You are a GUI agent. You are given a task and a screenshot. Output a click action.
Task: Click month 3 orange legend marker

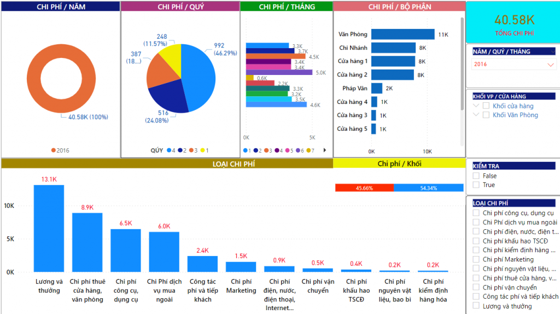click(x=266, y=151)
